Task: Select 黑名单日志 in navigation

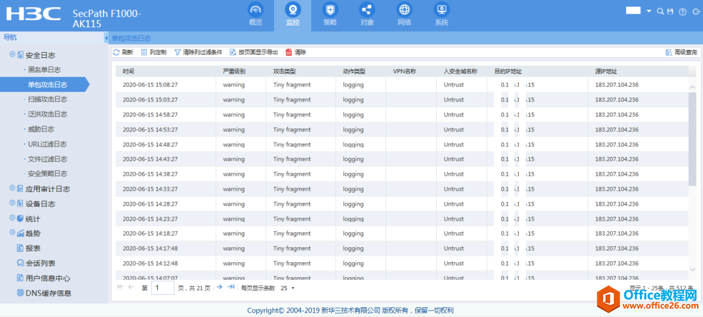Action: pyautogui.click(x=44, y=70)
